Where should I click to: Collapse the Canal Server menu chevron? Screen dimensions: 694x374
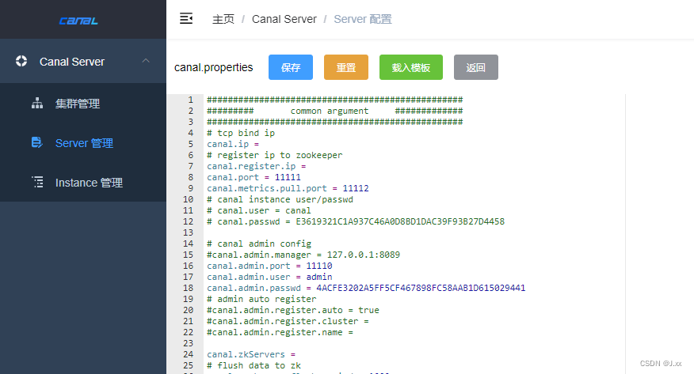[146, 61]
